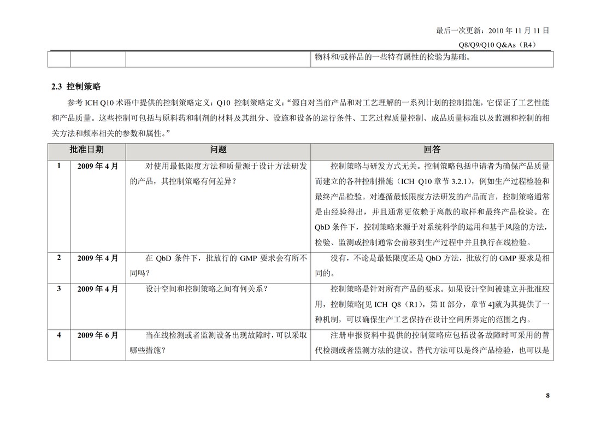Click the answer line starting '检验、监测或控制通常会前移'
This screenshot has height=425, width=601.
[423, 243]
